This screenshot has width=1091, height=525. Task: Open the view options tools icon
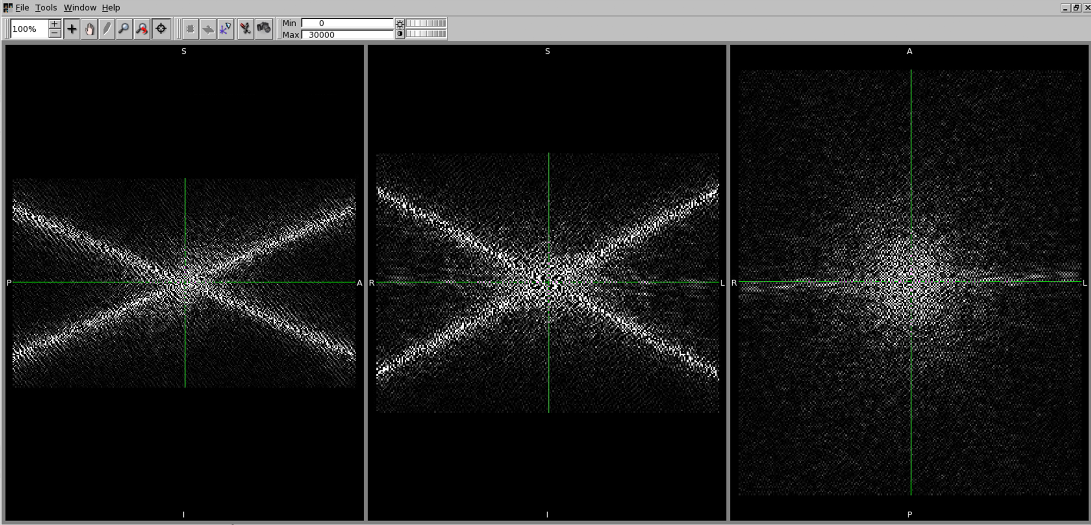click(245, 29)
